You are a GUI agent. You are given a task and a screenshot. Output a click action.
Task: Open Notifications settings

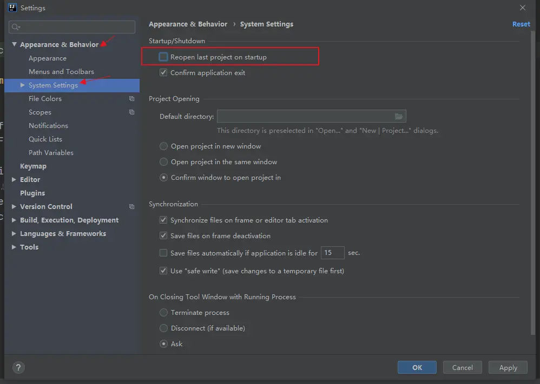pyautogui.click(x=48, y=125)
